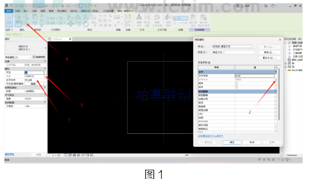Viewport: 313px width, 179px height.
Task: Select the Align tool in 修改 panel
Action: click(x=71, y=17)
